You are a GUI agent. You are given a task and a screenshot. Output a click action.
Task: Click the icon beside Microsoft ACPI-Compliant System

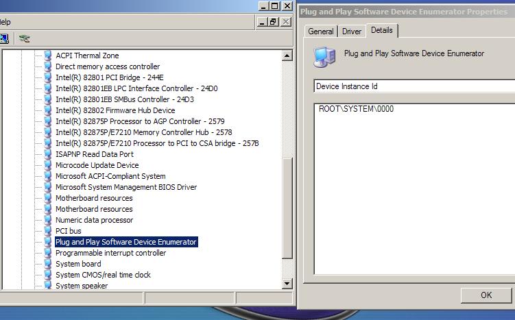(x=47, y=176)
